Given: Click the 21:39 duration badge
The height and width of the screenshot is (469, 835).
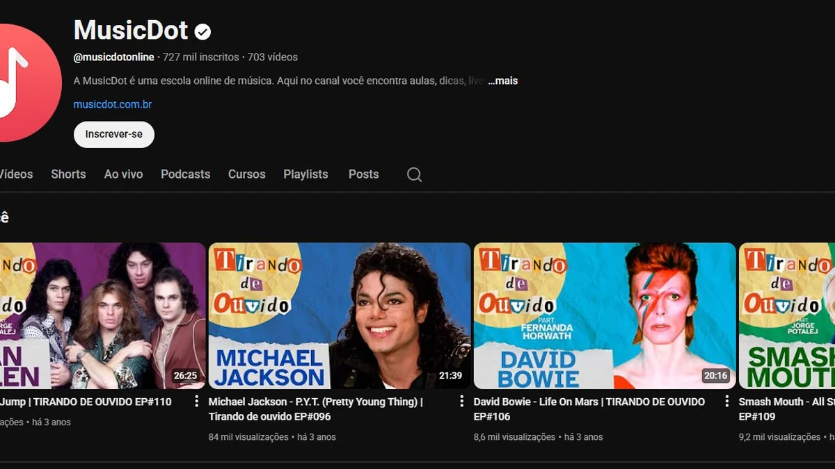Looking at the screenshot, I should click(x=451, y=376).
